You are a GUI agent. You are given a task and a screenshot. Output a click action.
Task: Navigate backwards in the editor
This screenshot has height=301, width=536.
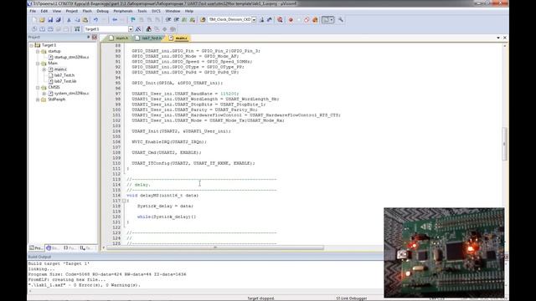pos(115,20)
